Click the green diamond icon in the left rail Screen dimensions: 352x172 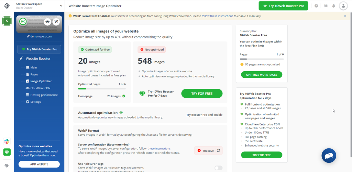pos(7,152)
